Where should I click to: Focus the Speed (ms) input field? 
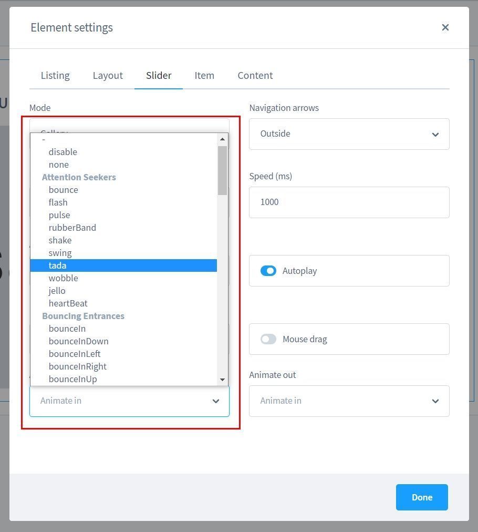(x=349, y=202)
